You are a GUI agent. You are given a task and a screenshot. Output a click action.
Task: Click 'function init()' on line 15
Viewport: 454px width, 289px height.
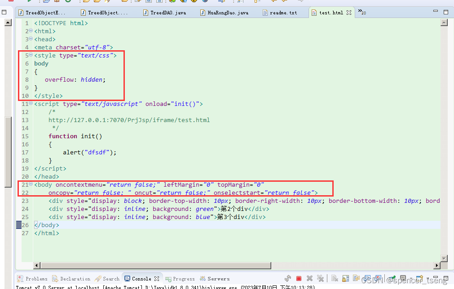click(75, 136)
